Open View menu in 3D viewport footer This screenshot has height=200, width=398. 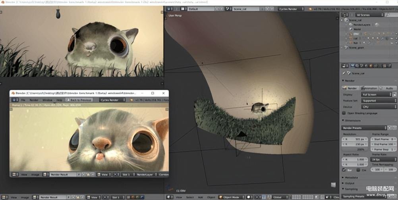[179, 197]
